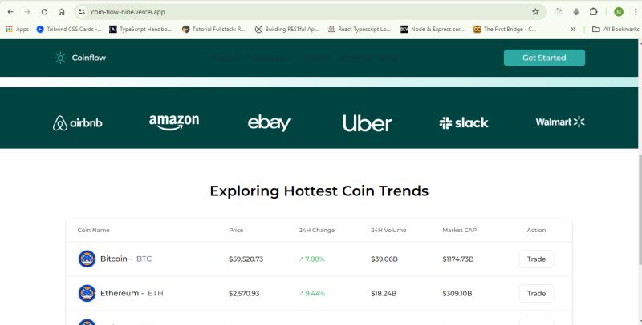
Task: Navigate back with the browser arrow
Action: point(10,12)
